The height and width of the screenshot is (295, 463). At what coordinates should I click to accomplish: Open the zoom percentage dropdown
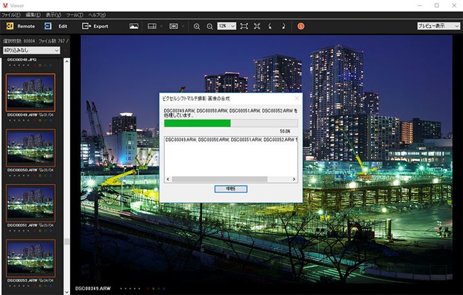[226, 26]
